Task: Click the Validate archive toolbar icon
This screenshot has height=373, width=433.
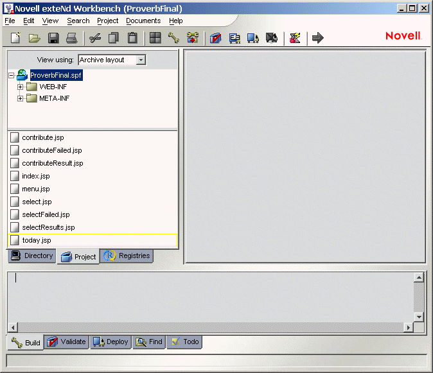Action: point(216,39)
